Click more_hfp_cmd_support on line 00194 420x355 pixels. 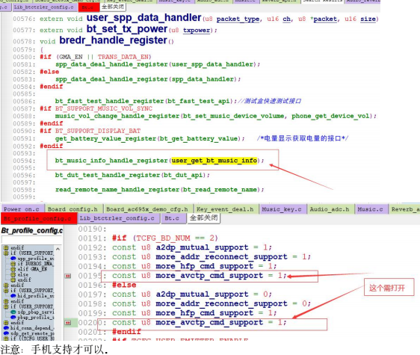click(205, 266)
